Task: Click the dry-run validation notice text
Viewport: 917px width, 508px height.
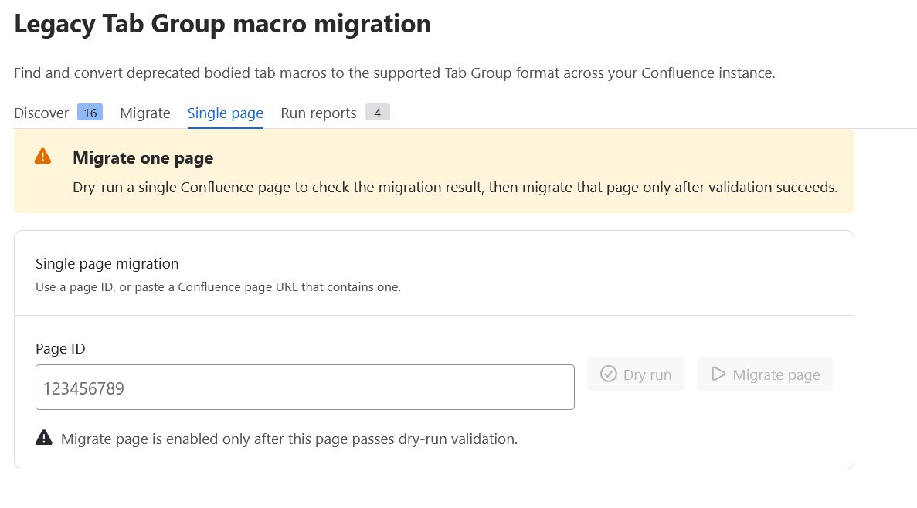Action: (290, 439)
